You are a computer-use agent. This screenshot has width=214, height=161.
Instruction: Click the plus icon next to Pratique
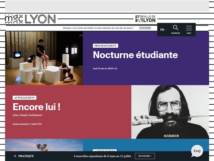pyautogui.click(x=15, y=156)
